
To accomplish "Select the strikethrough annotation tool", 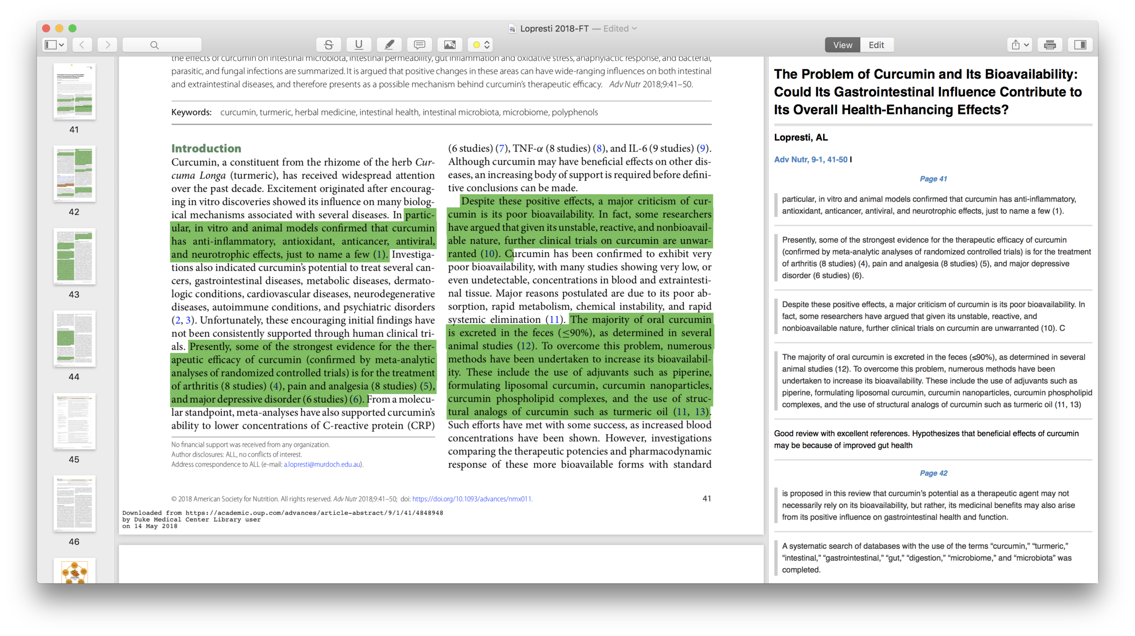I will click(329, 45).
